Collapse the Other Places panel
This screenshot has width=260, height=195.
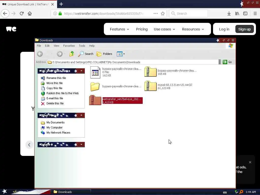[x=81, y=115]
